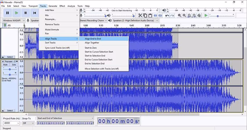Click the Copy icon in edit toolbar
The height and width of the screenshot is (130, 247).
pyautogui.click(x=145, y=16)
